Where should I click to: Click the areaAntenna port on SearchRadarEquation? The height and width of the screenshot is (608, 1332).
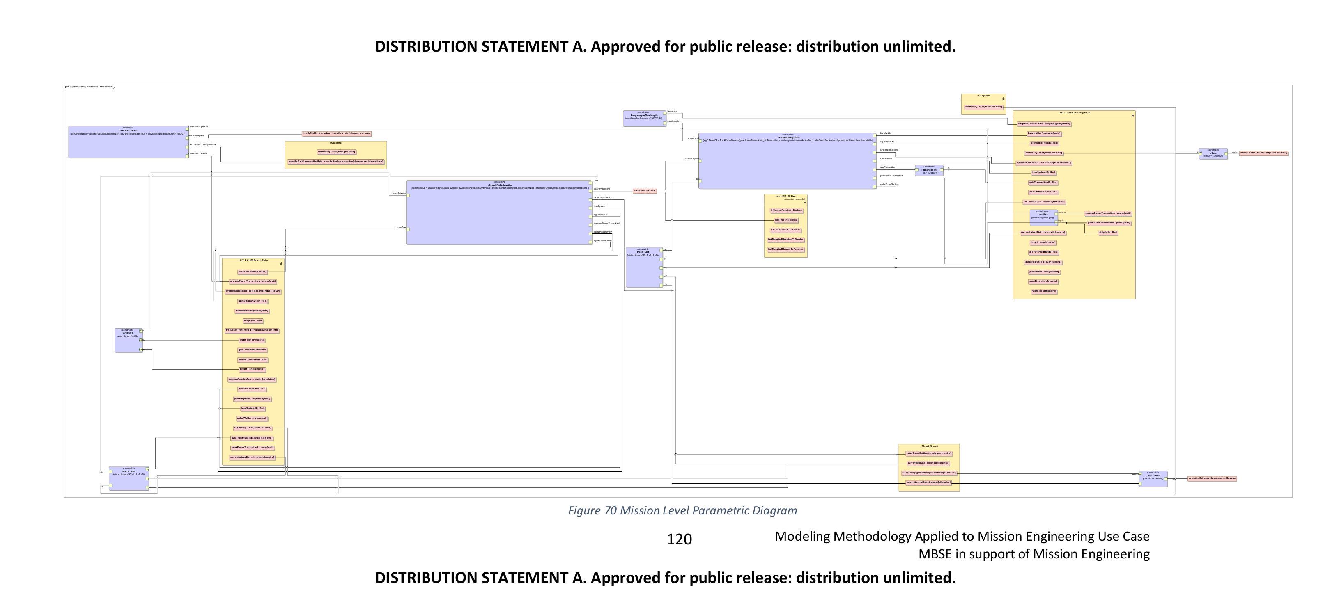point(408,195)
